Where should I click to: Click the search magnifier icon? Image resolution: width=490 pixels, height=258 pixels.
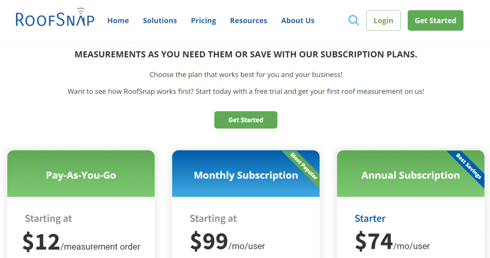coord(353,20)
